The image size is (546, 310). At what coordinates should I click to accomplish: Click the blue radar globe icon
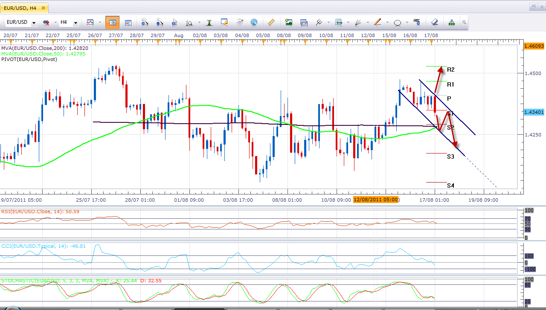click(254, 23)
